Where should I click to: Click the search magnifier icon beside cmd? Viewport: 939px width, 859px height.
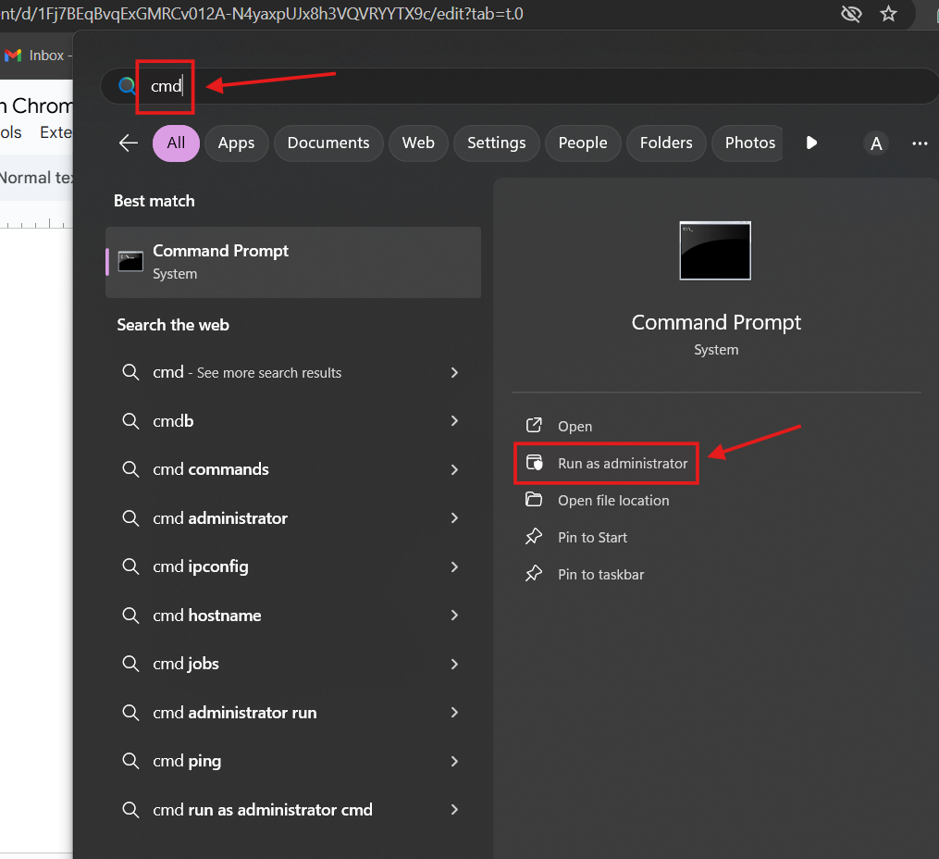point(127,86)
